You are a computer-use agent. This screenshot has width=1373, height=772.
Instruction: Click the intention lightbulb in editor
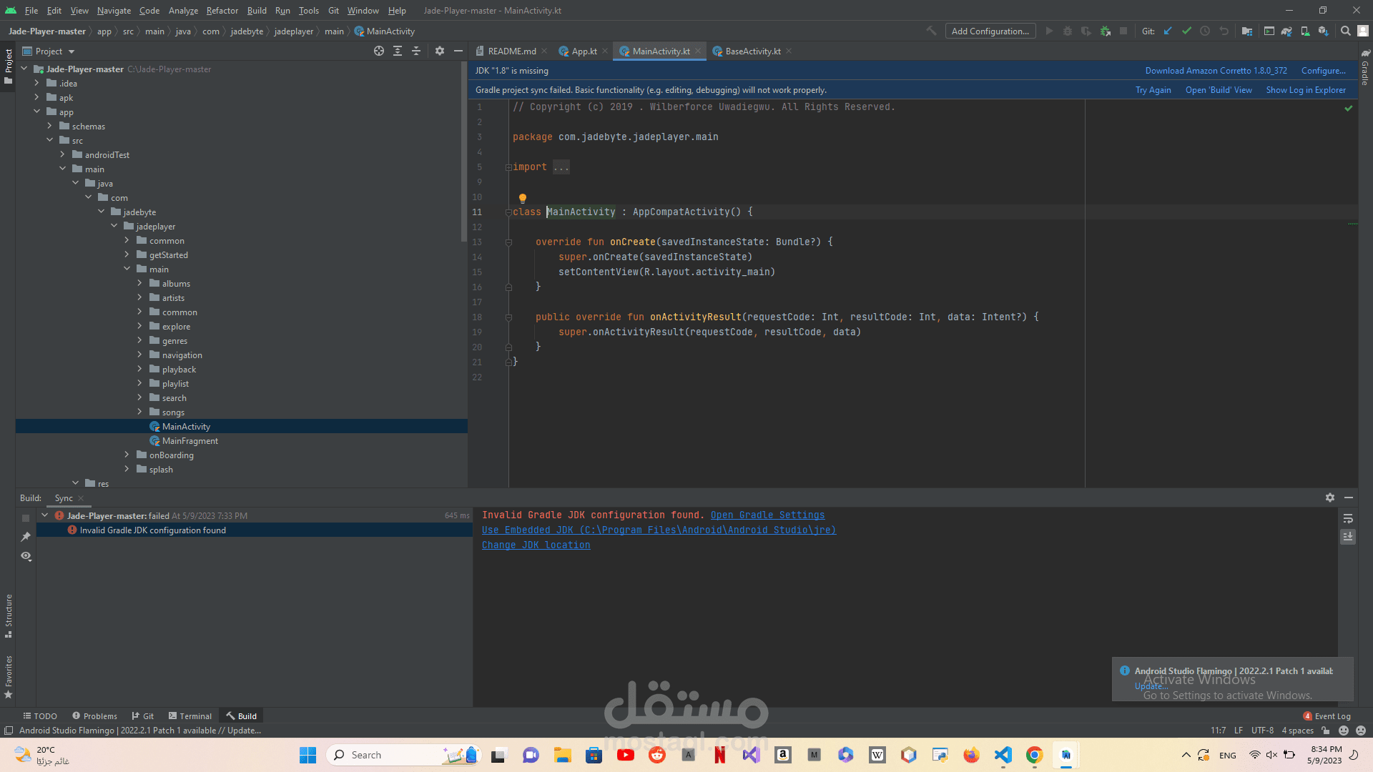(x=523, y=198)
